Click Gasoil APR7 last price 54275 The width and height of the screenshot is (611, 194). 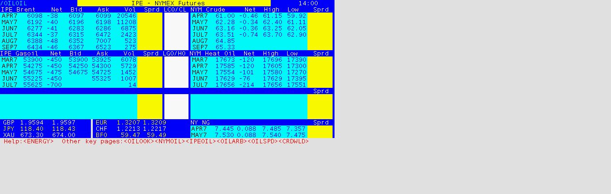click(32, 66)
